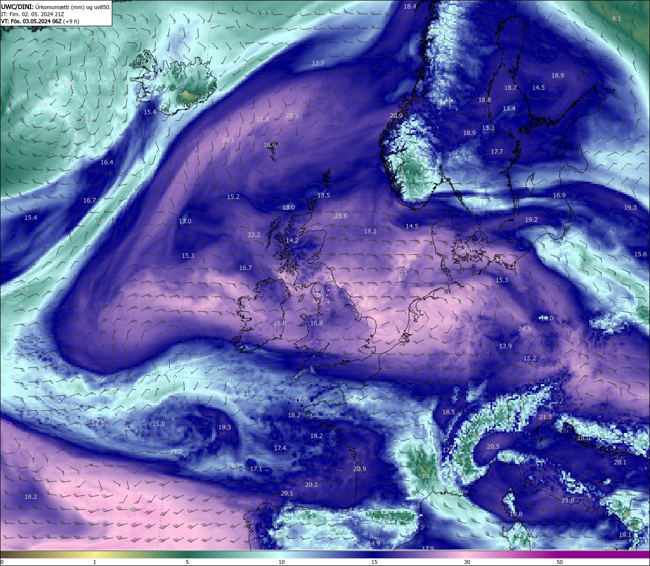The height and width of the screenshot is (566, 650).
Task: Select the 17.1 value label
Action: (256, 469)
